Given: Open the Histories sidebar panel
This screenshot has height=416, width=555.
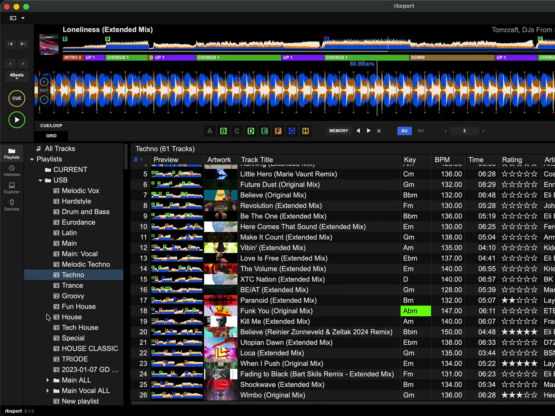Looking at the screenshot, I should click(12, 171).
